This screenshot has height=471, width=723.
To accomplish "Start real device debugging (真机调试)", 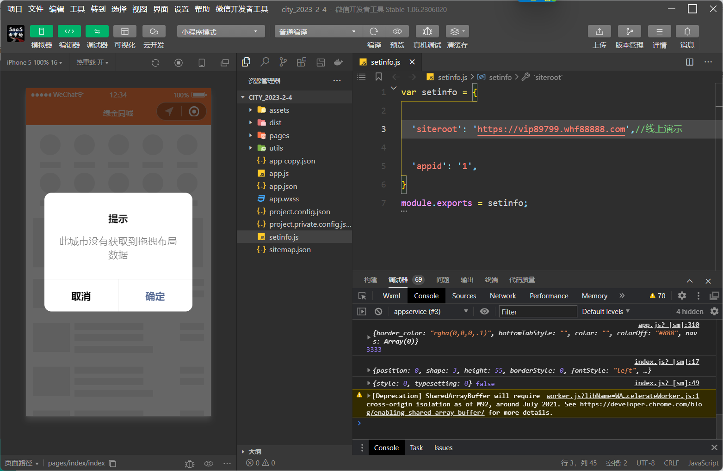I will tap(427, 31).
